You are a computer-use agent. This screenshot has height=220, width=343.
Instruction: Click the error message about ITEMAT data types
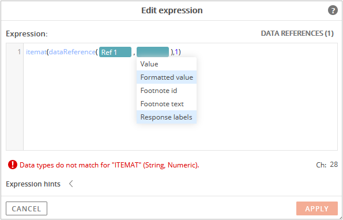coord(110,165)
